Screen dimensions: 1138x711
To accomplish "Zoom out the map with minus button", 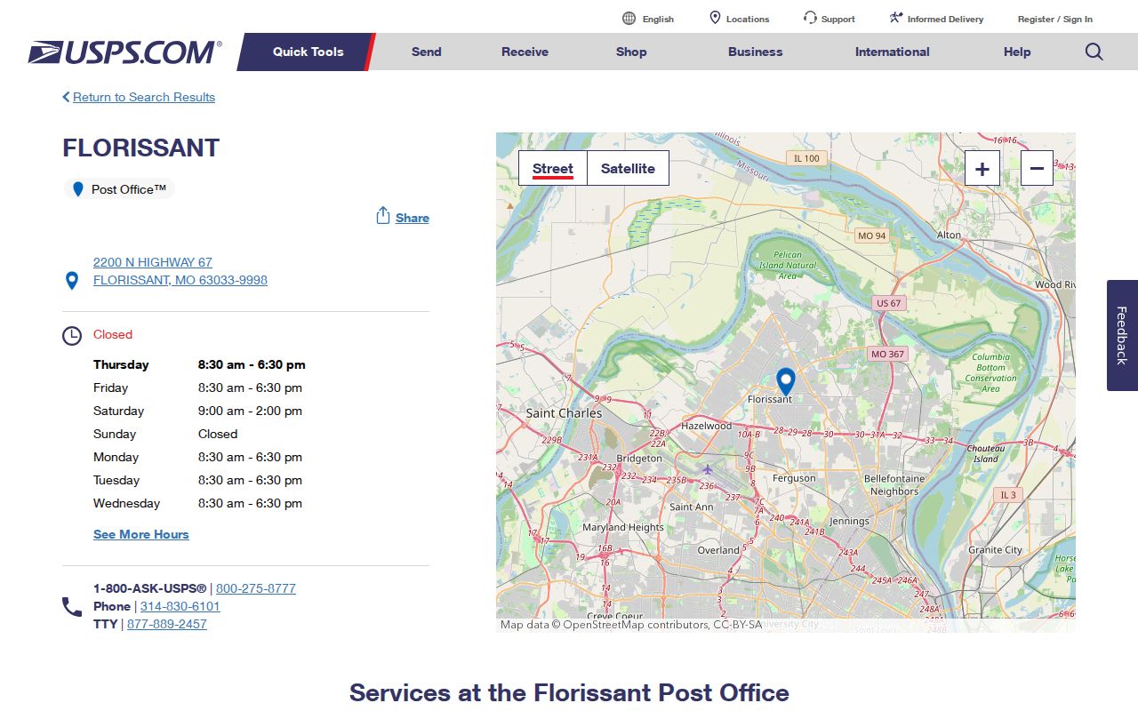I will pyautogui.click(x=1037, y=168).
